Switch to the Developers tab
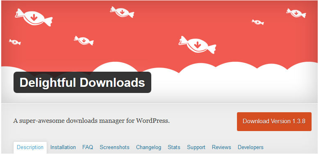The height and width of the screenshot is (154, 321). click(x=250, y=147)
